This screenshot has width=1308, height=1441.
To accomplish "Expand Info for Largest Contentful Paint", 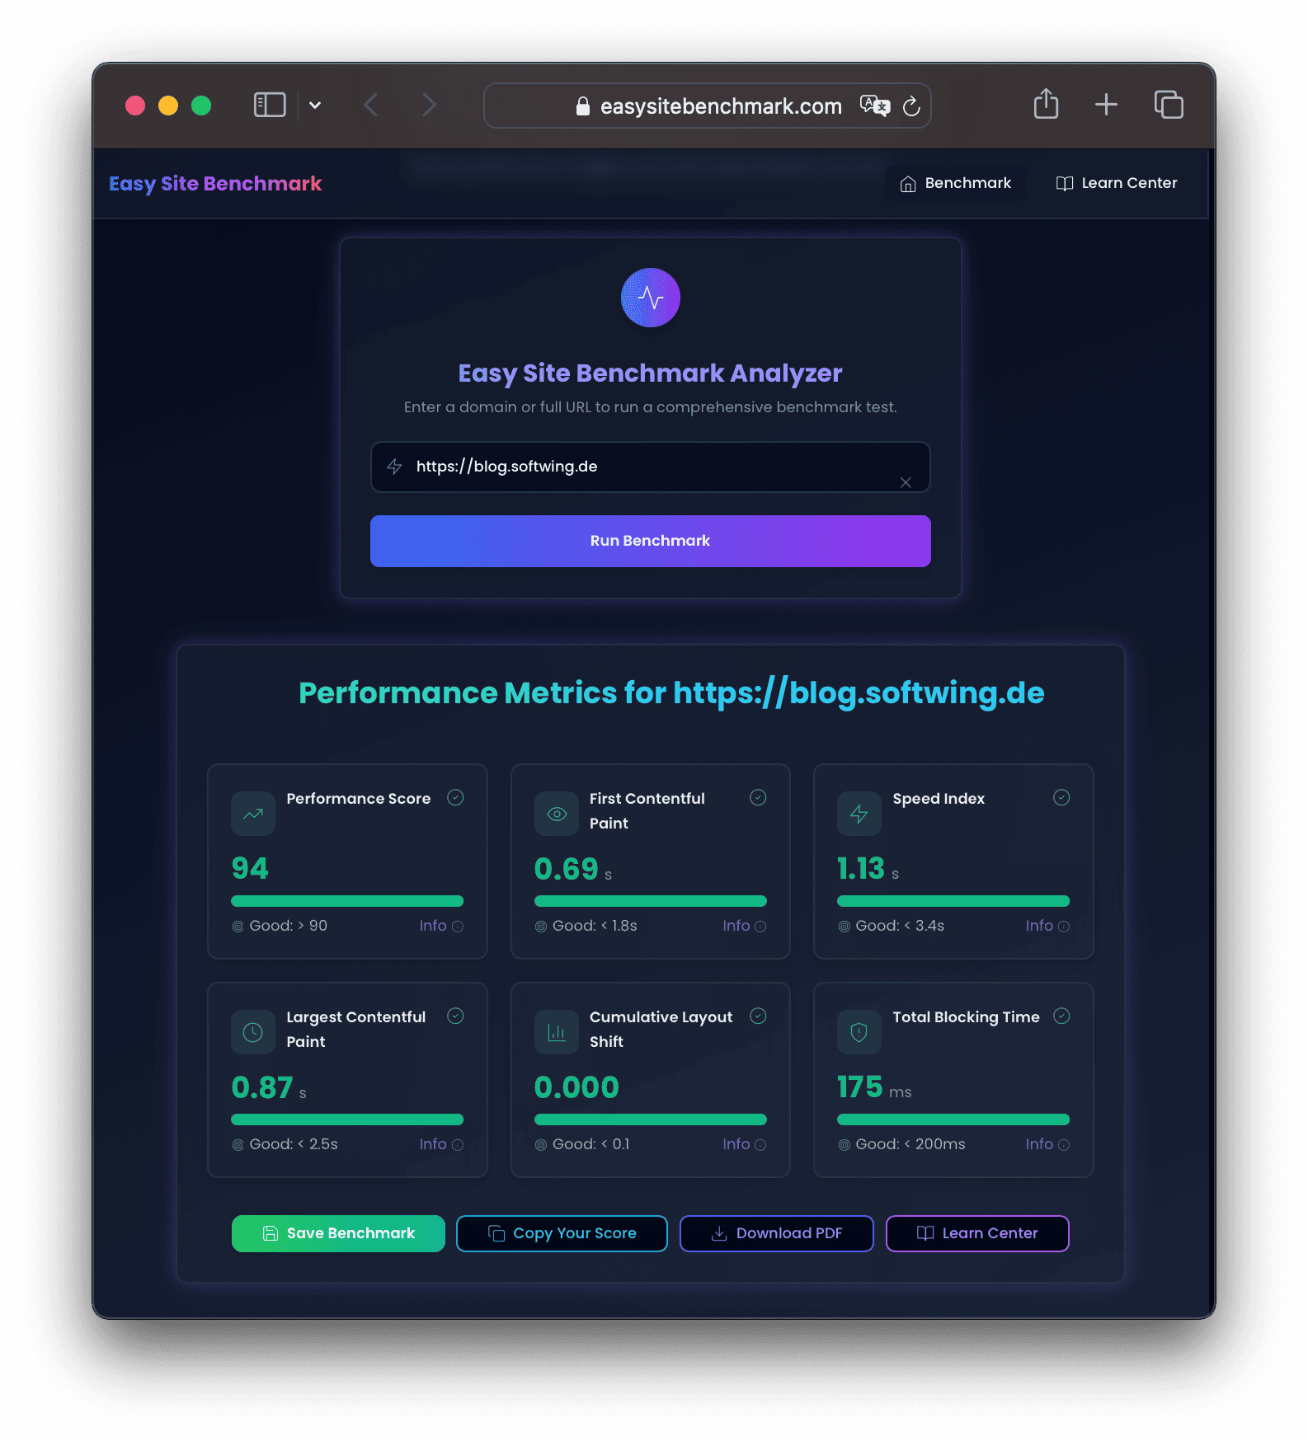I will point(440,1144).
